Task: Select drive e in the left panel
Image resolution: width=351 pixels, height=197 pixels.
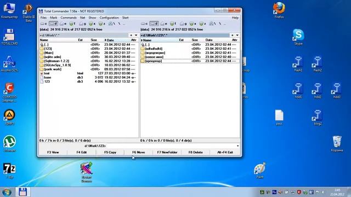Action: pos(63,24)
